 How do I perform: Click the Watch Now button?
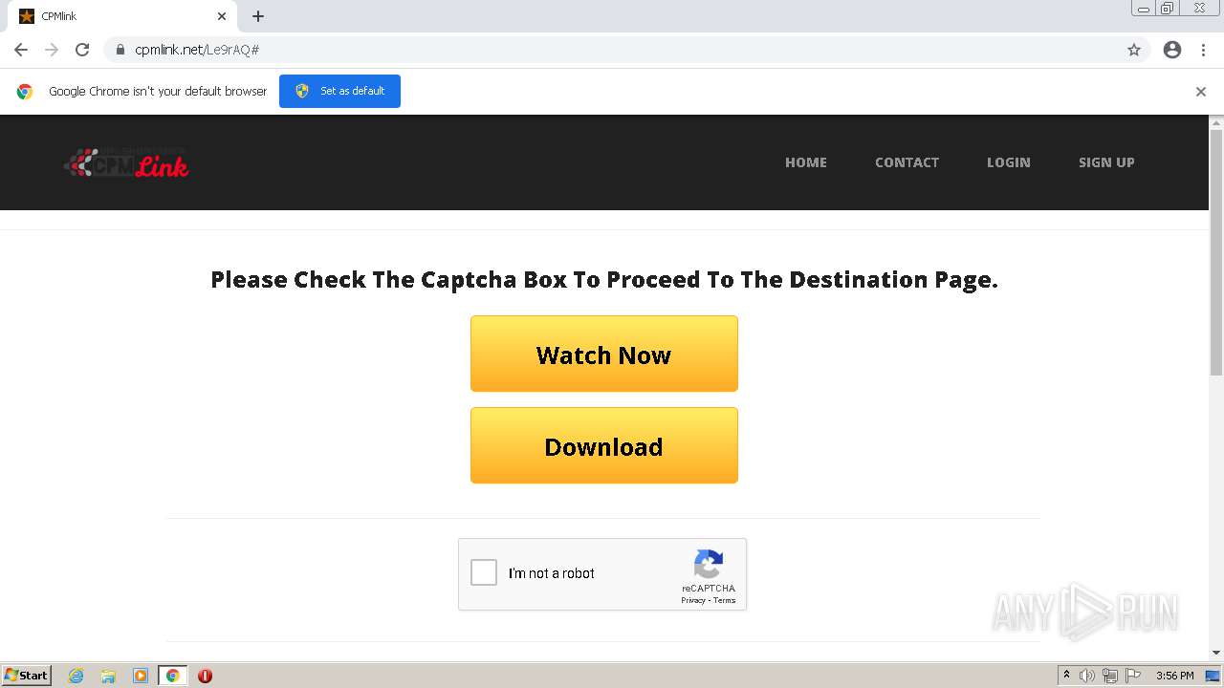604,354
